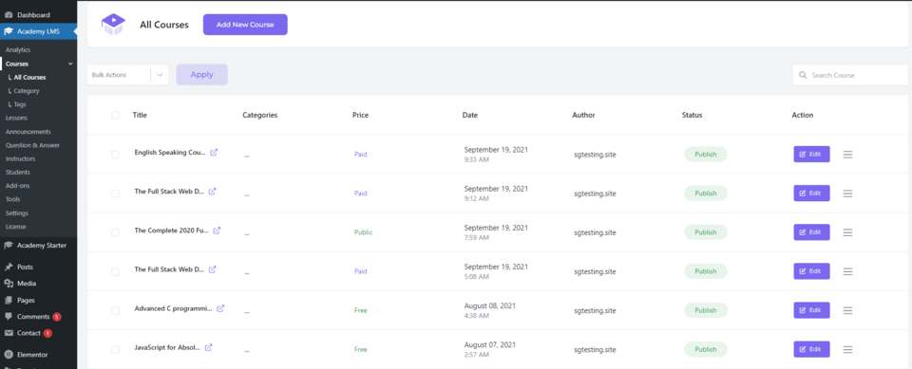Open external link icon for JavaScript for Absolute course
The image size is (912, 369).
pyautogui.click(x=208, y=347)
